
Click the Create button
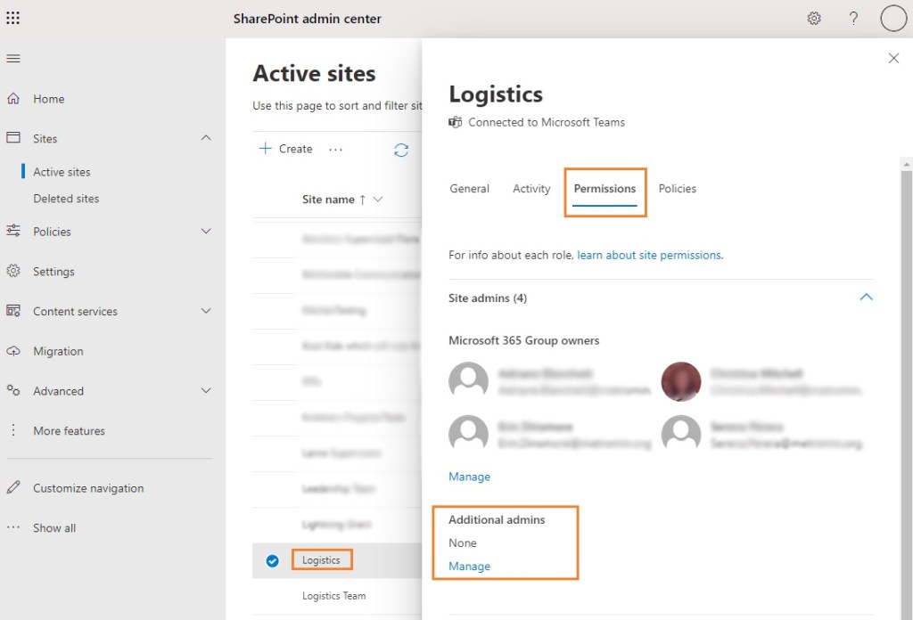(x=286, y=149)
